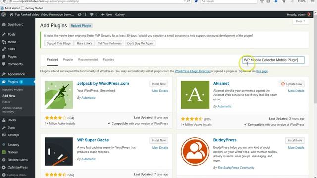The height and width of the screenshot is (178, 317).
Task: Expand the Help dropdown tab
Action: (x=301, y=21)
